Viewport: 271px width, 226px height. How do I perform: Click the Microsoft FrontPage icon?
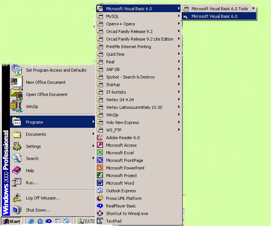(100, 160)
